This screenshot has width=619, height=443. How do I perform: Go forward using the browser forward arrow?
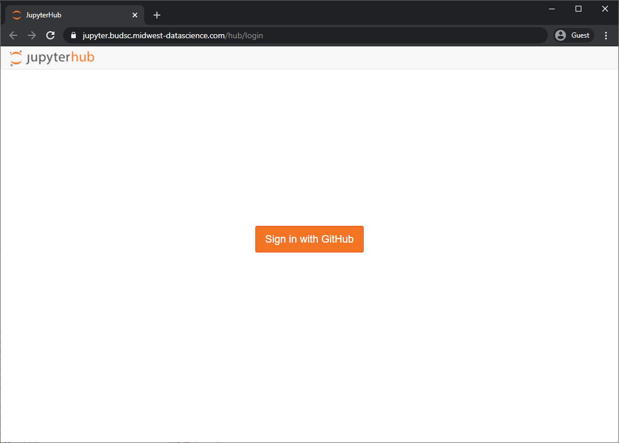point(32,35)
